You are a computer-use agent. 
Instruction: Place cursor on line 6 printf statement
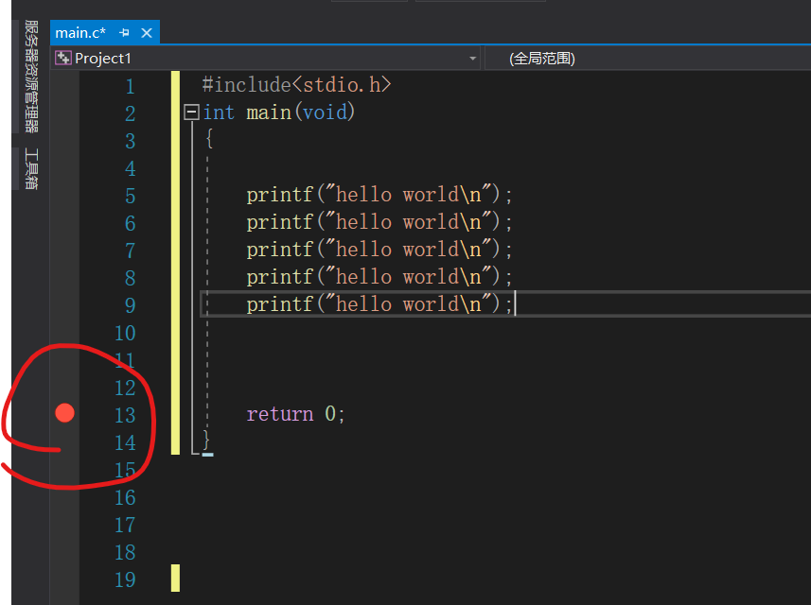click(379, 222)
